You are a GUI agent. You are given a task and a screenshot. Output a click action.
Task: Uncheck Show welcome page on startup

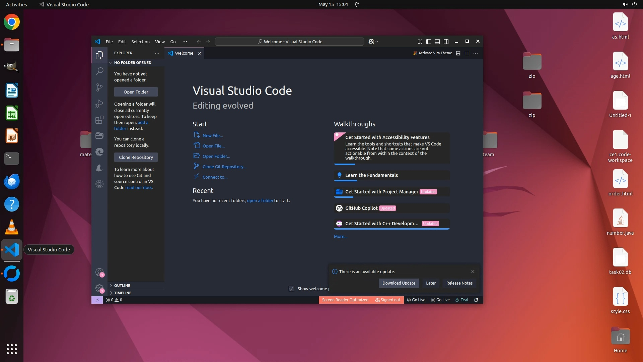(x=291, y=289)
